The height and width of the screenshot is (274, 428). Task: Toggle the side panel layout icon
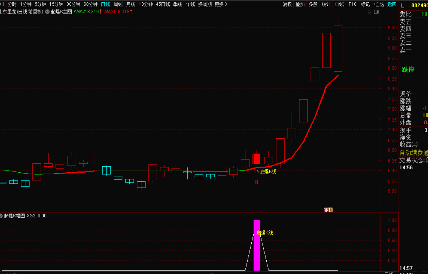coord(376,12)
